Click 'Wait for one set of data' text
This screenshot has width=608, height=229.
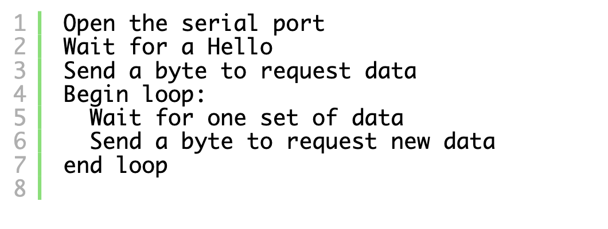(247, 117)
